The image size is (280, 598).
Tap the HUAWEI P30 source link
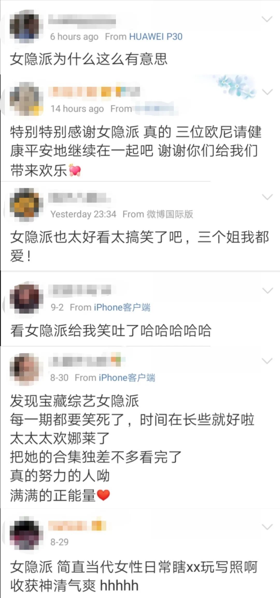(156, 37)
